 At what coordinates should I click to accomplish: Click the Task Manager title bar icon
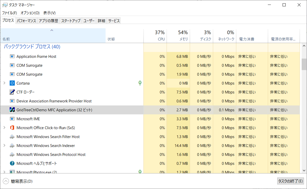point(5,5)
